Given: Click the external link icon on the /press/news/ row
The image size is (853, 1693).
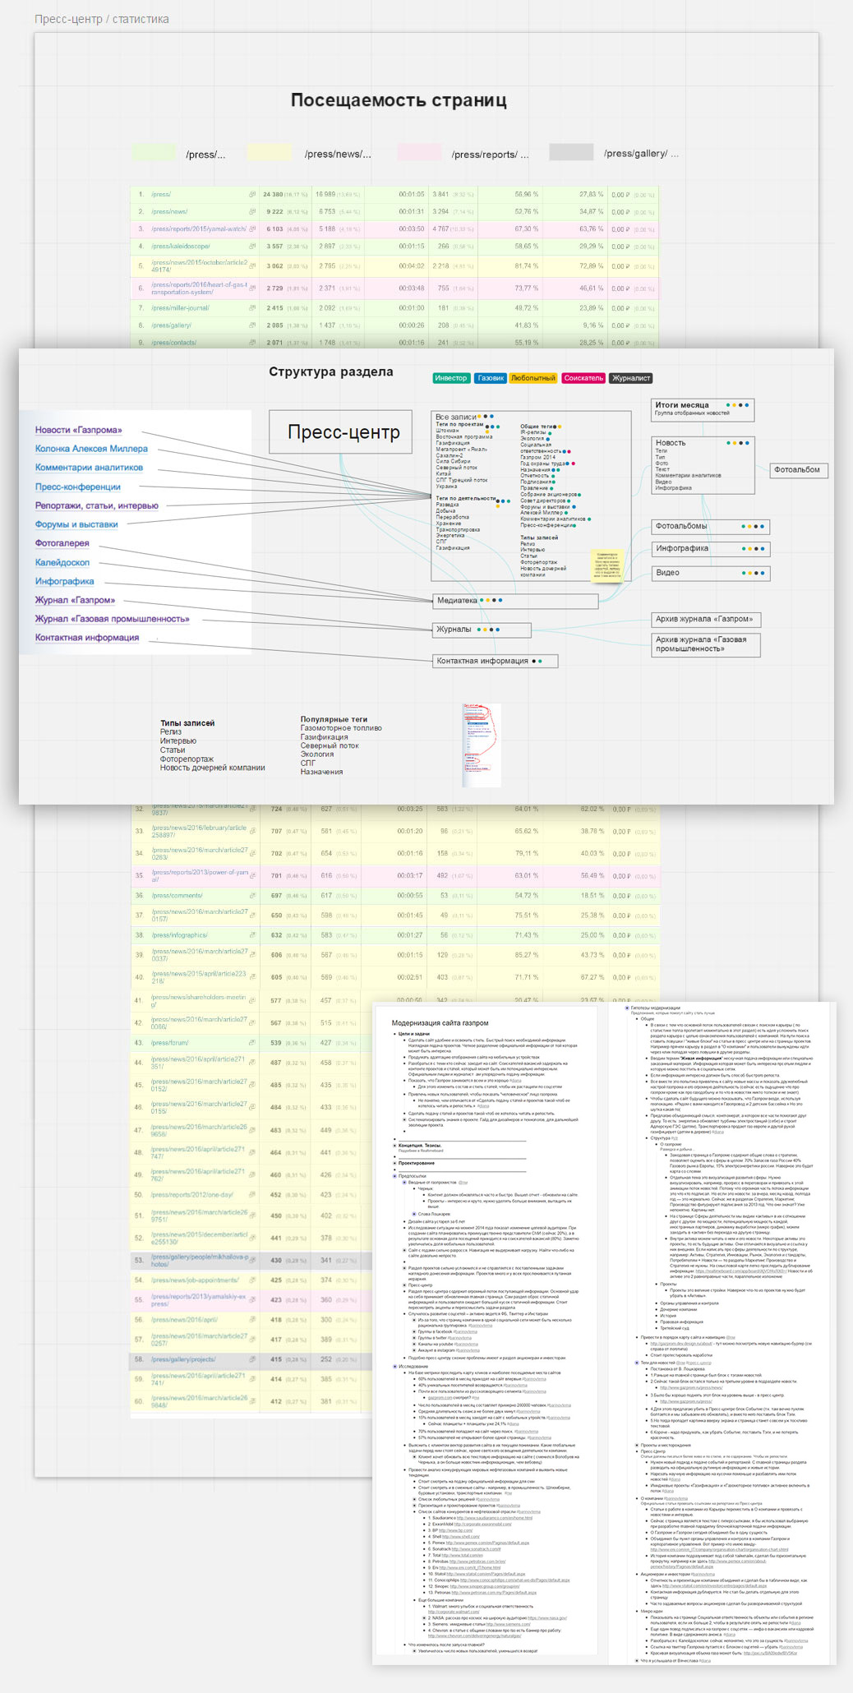Looking at the screenshot, I should (x=252, y=212).
